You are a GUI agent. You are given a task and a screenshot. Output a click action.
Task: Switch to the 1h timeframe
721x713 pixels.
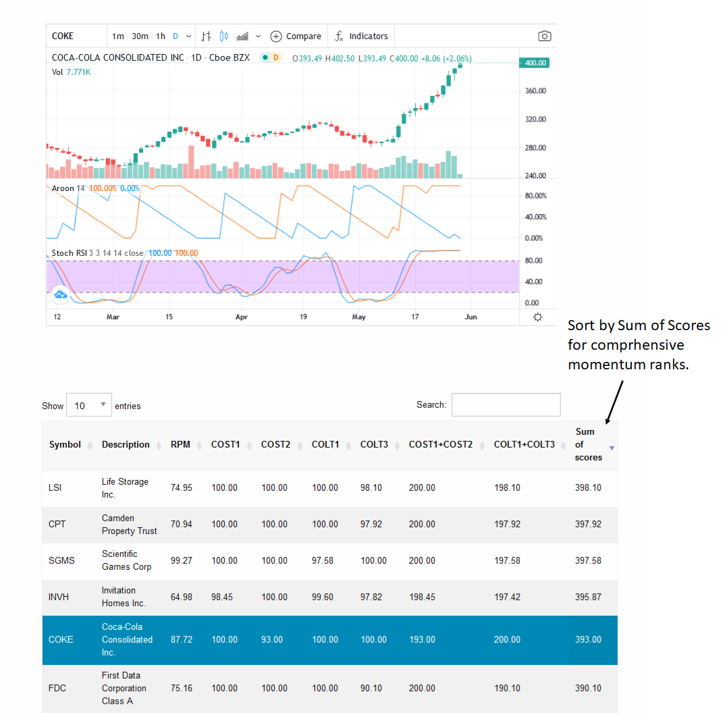[161, 36]
